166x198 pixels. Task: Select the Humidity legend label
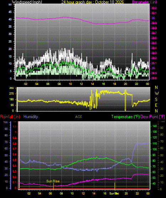(x=31, y=117)
